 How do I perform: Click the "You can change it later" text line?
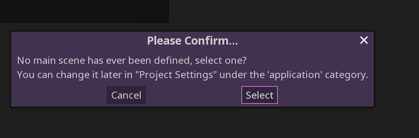point(192,75)
